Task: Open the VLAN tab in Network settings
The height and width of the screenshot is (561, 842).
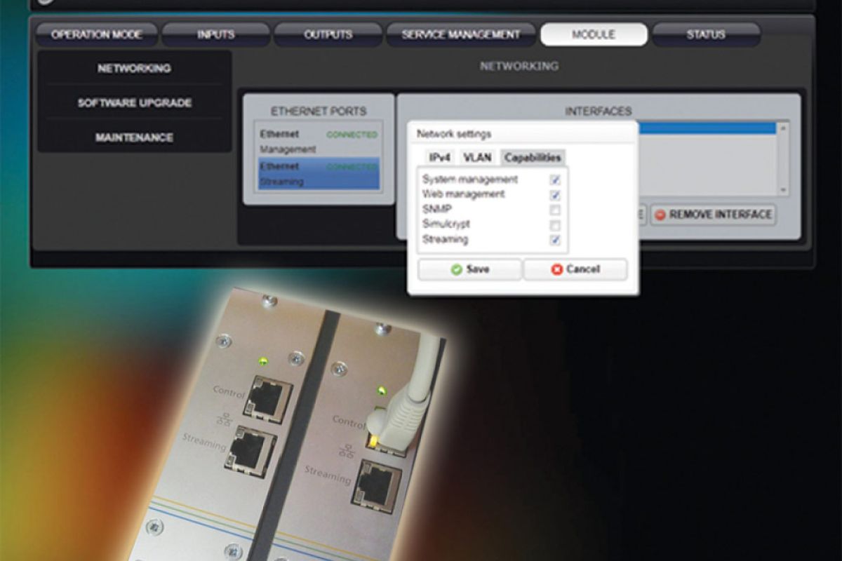Action: pyautogui.click(x=477, y=158)
